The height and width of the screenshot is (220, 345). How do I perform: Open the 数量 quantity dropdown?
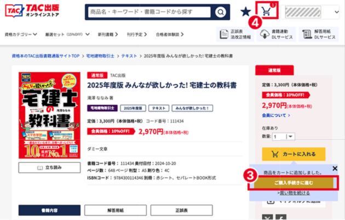pos(284,136)
